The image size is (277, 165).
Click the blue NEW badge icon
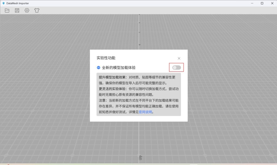[x=98, y=67]
